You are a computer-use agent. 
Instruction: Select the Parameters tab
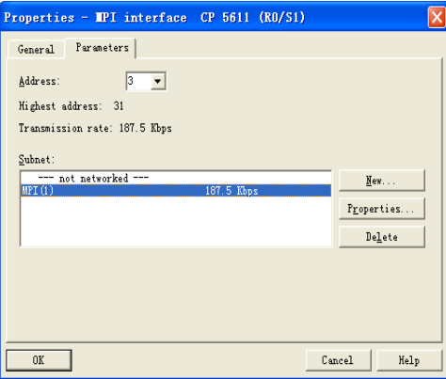pyautogui.click(x=101, y=48)
